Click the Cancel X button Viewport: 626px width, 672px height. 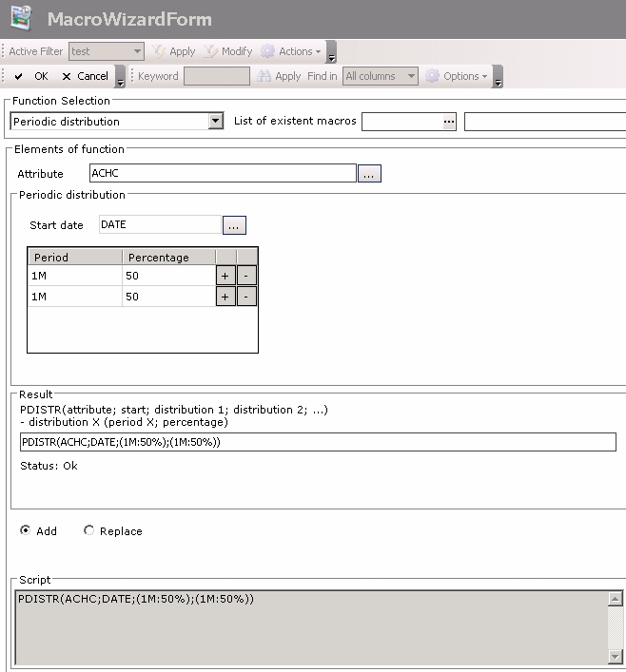[85, 76]
